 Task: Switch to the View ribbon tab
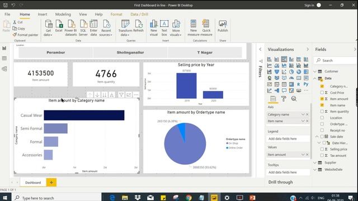point(83,14)
